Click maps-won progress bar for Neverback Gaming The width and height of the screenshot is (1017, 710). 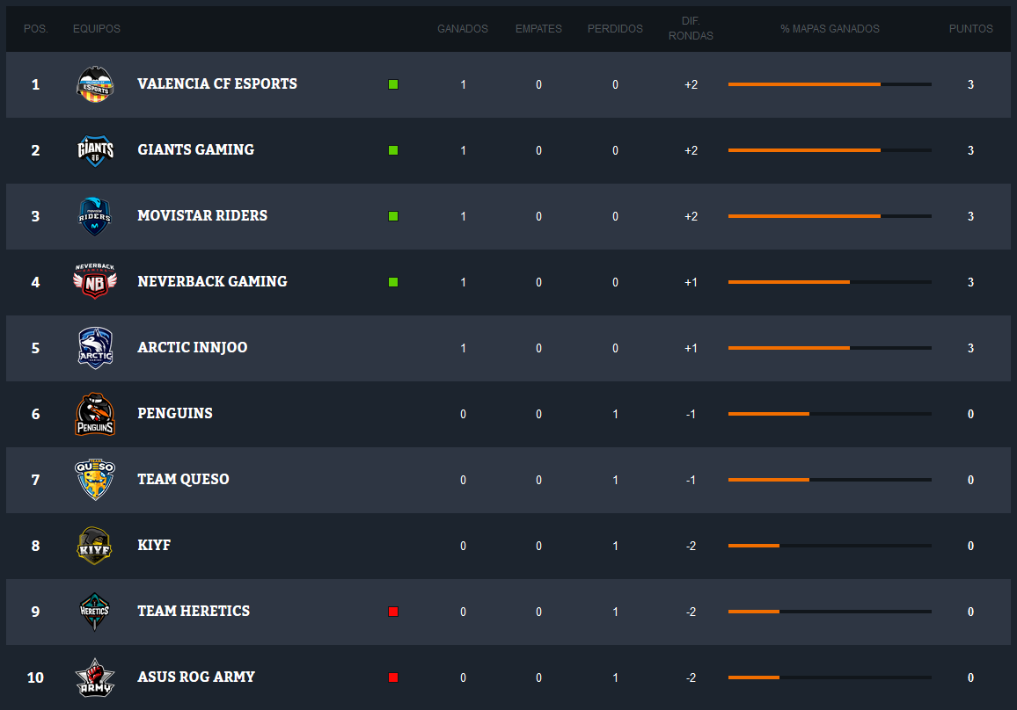click(x=830, y=282)
